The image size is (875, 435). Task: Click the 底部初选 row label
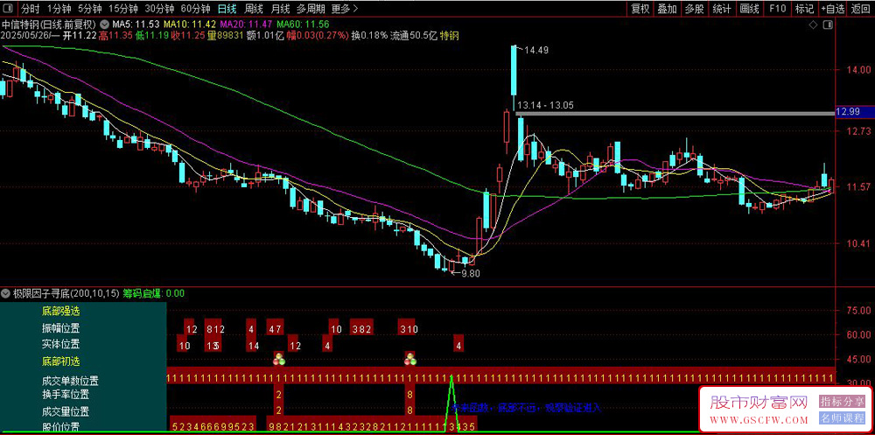(x=60, y=361)
